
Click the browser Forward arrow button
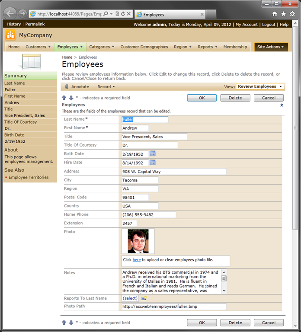[x=22, y=14]
